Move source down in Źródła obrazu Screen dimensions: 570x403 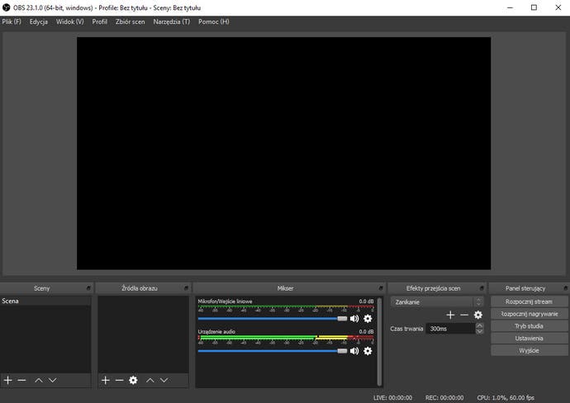tap(164, 380)
